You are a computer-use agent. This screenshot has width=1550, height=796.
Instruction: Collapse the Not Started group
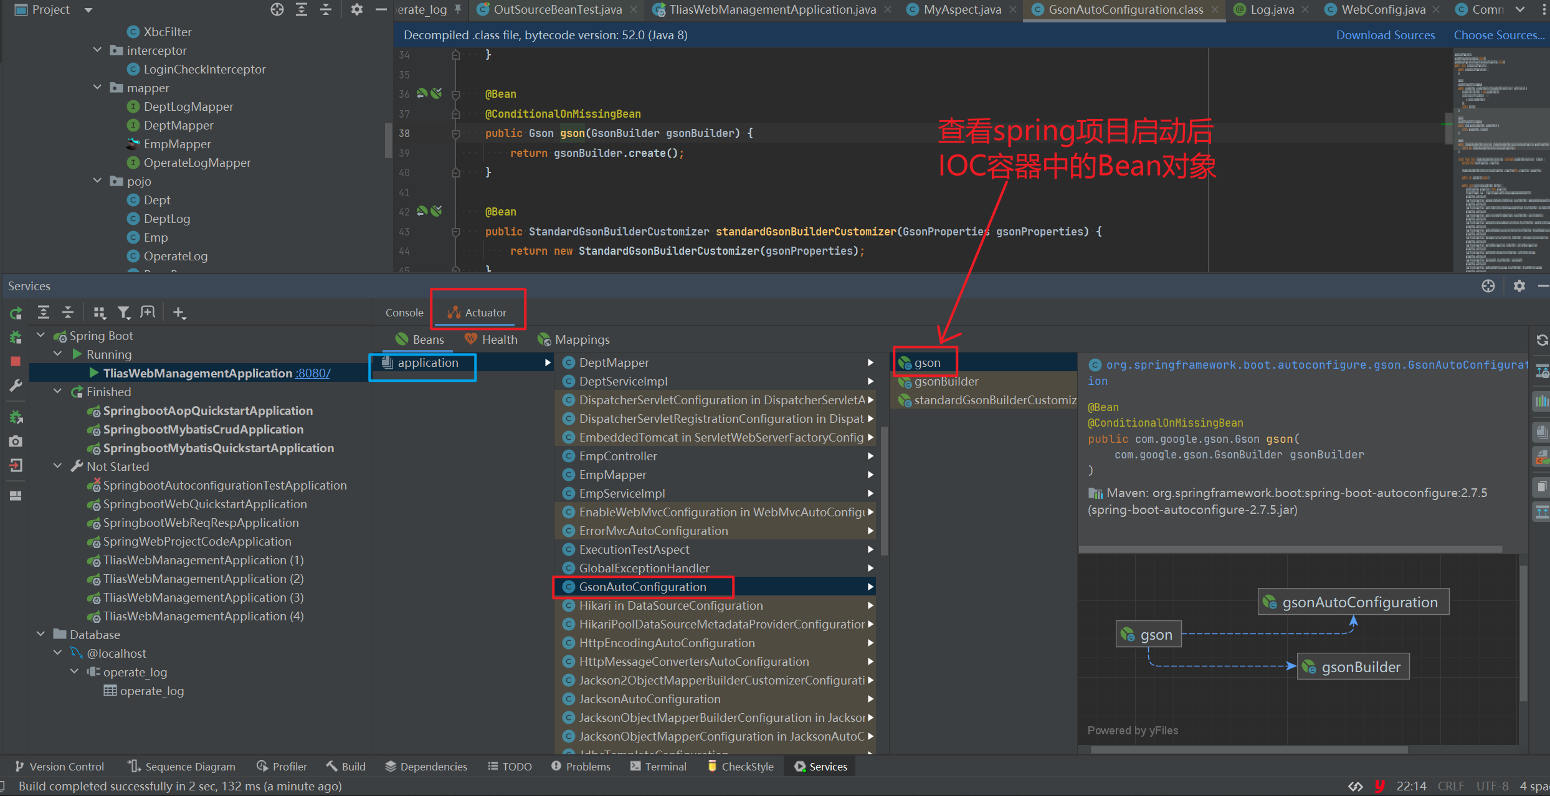(x=58, y=467)
